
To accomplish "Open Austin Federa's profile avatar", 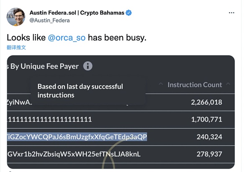I will point(16,17).
